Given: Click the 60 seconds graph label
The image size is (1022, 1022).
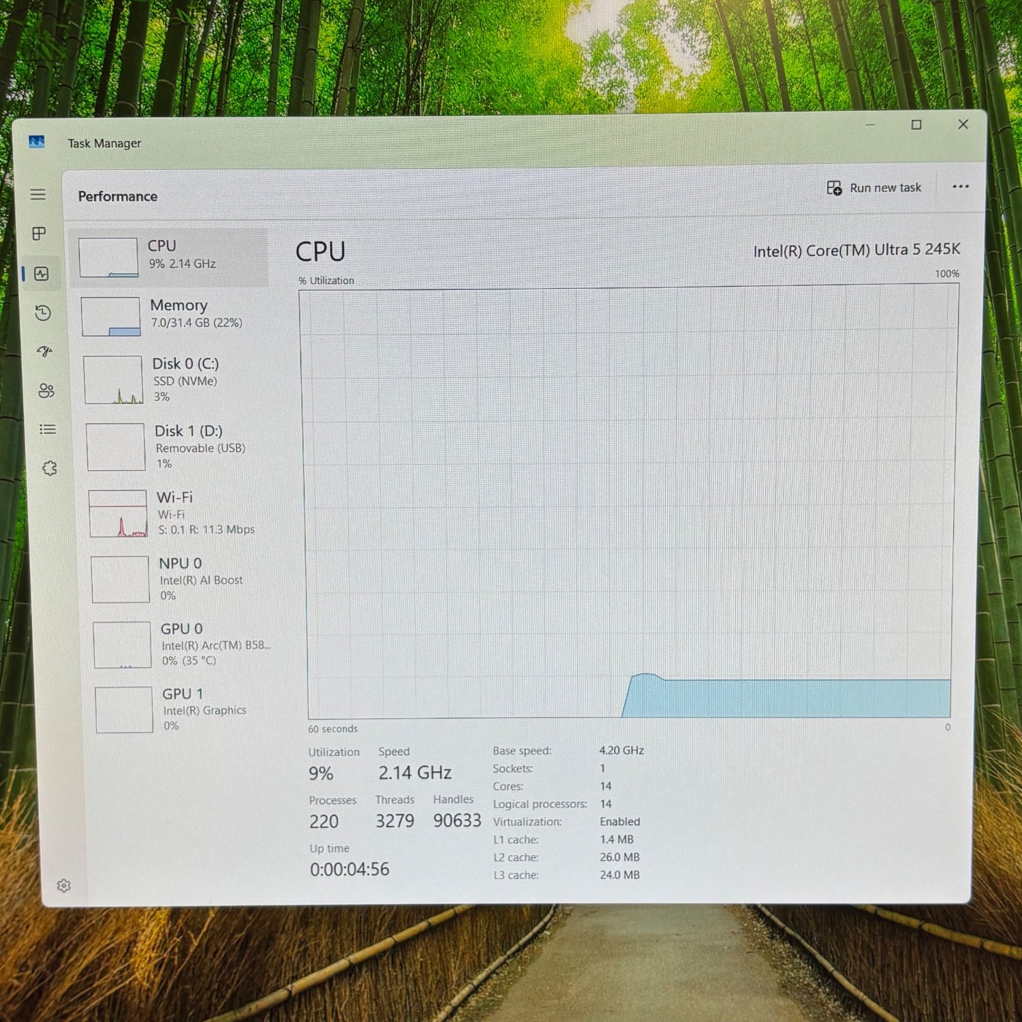Looking at the screenshot, I should (332, 728).
